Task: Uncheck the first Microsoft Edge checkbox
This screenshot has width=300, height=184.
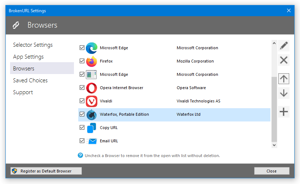Action: [82, 48]
